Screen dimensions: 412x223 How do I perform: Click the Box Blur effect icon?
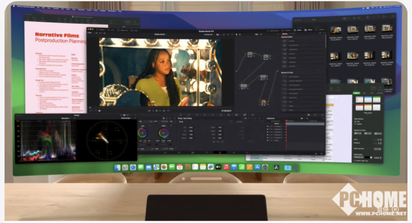[284, 41]
